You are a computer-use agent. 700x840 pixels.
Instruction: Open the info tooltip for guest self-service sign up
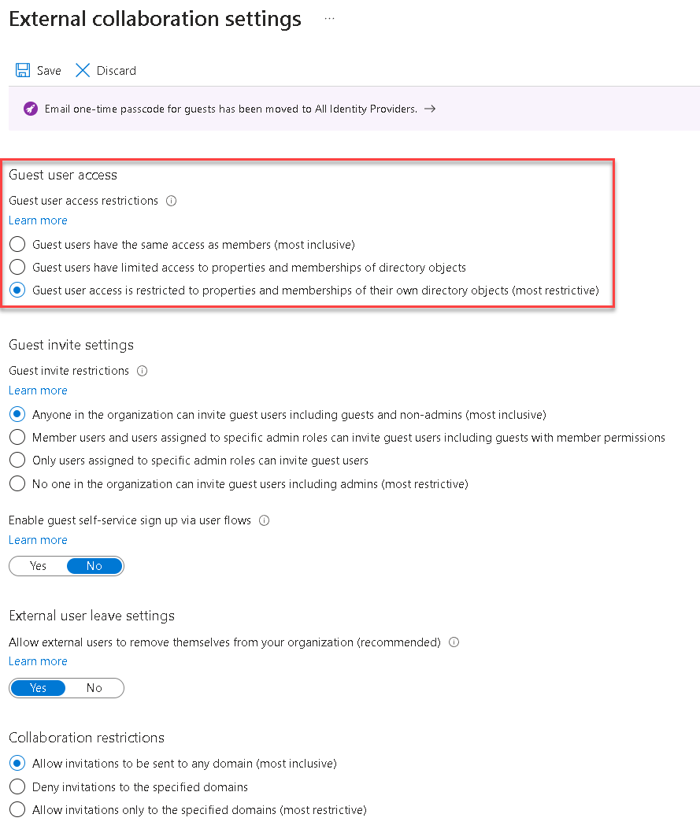coord(263,520)
